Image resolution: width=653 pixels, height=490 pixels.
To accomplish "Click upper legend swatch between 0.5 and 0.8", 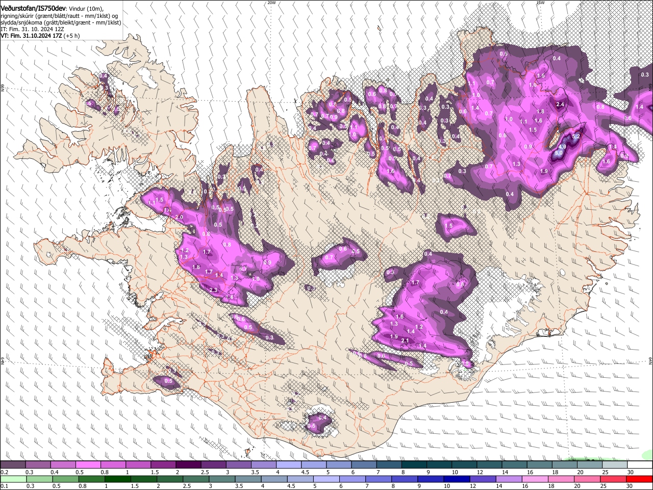I will 88,465.
